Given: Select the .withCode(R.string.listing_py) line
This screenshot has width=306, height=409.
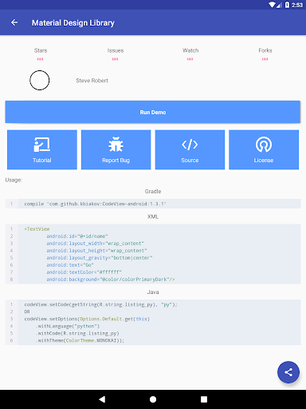Looking at the screenshot, I should pyautogui.click(x=77, y=333).
